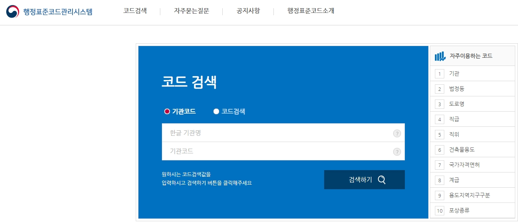
Task: Focus the 한글 기관명 input field
Action: point(283,133)
